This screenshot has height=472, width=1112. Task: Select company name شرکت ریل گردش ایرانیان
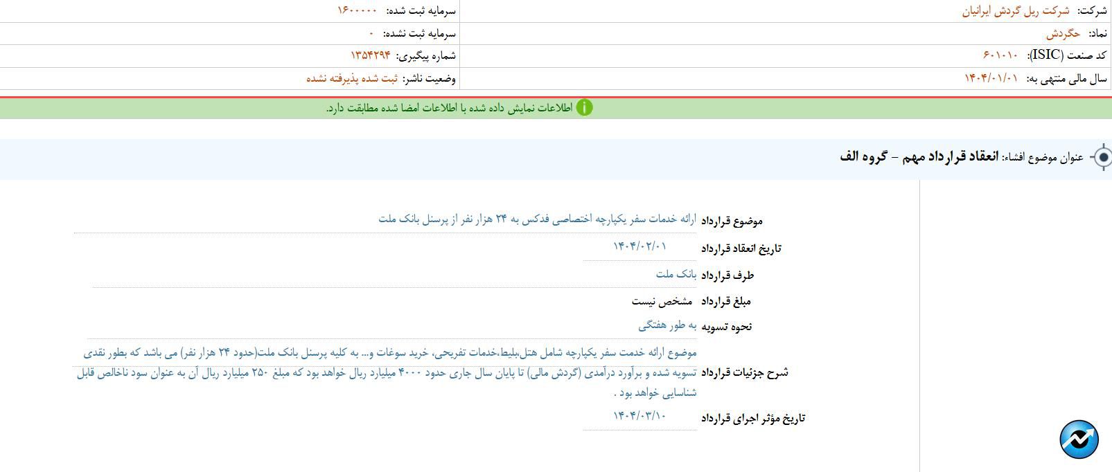coord(1015,11)
